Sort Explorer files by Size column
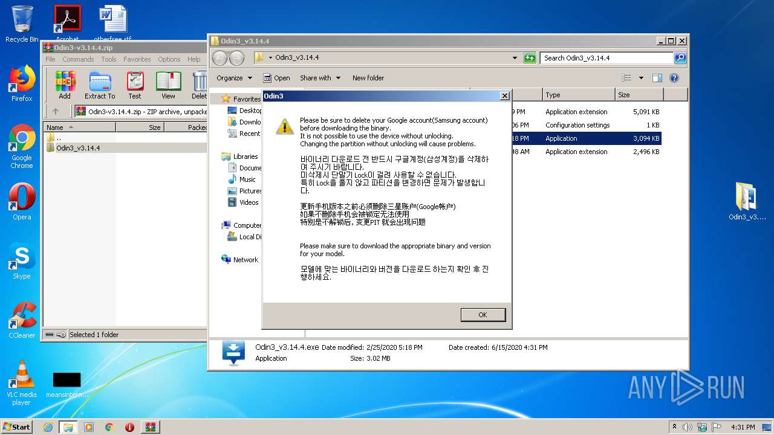This screenshot has width=774, height=435. point(639,95)
